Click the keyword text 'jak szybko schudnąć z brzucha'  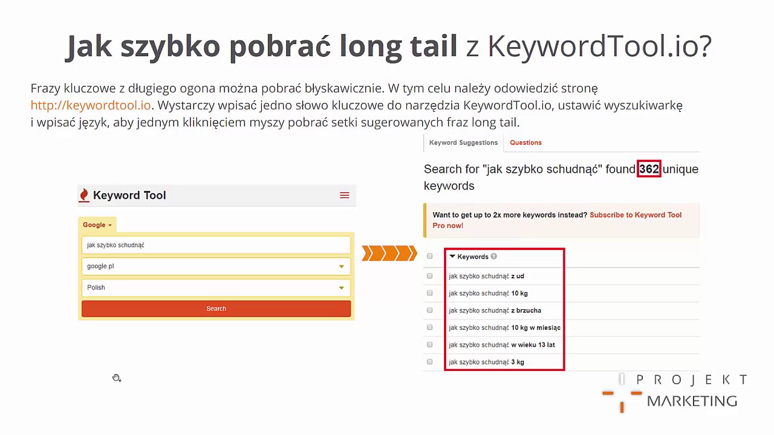[x=495, y=311]
